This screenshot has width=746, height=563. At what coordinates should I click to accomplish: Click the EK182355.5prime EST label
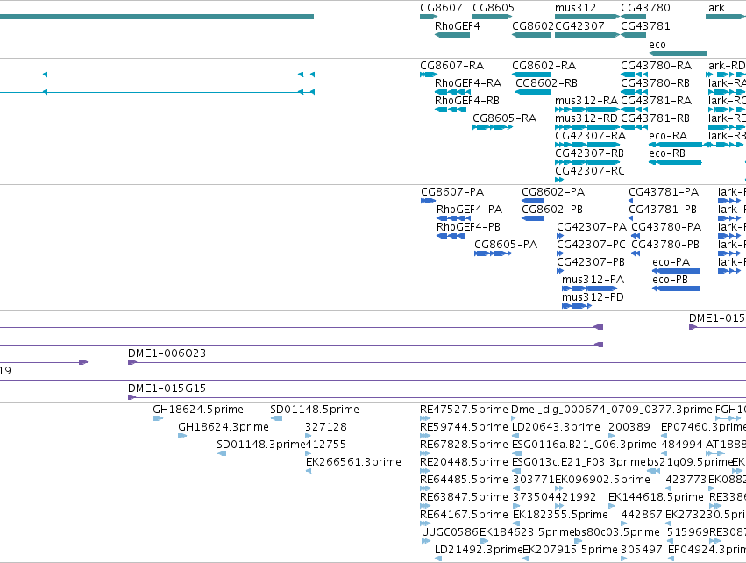pos(560,515)
